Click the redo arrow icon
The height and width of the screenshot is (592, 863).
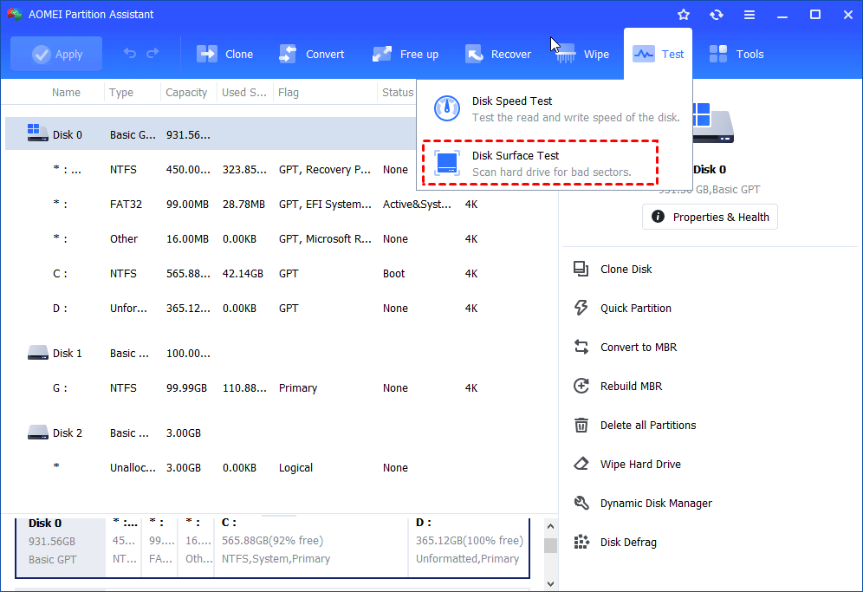[152, 54]
